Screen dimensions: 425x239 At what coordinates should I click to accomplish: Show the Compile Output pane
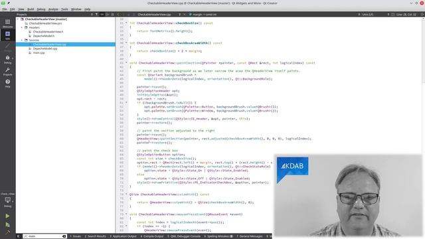click(152, 236)
